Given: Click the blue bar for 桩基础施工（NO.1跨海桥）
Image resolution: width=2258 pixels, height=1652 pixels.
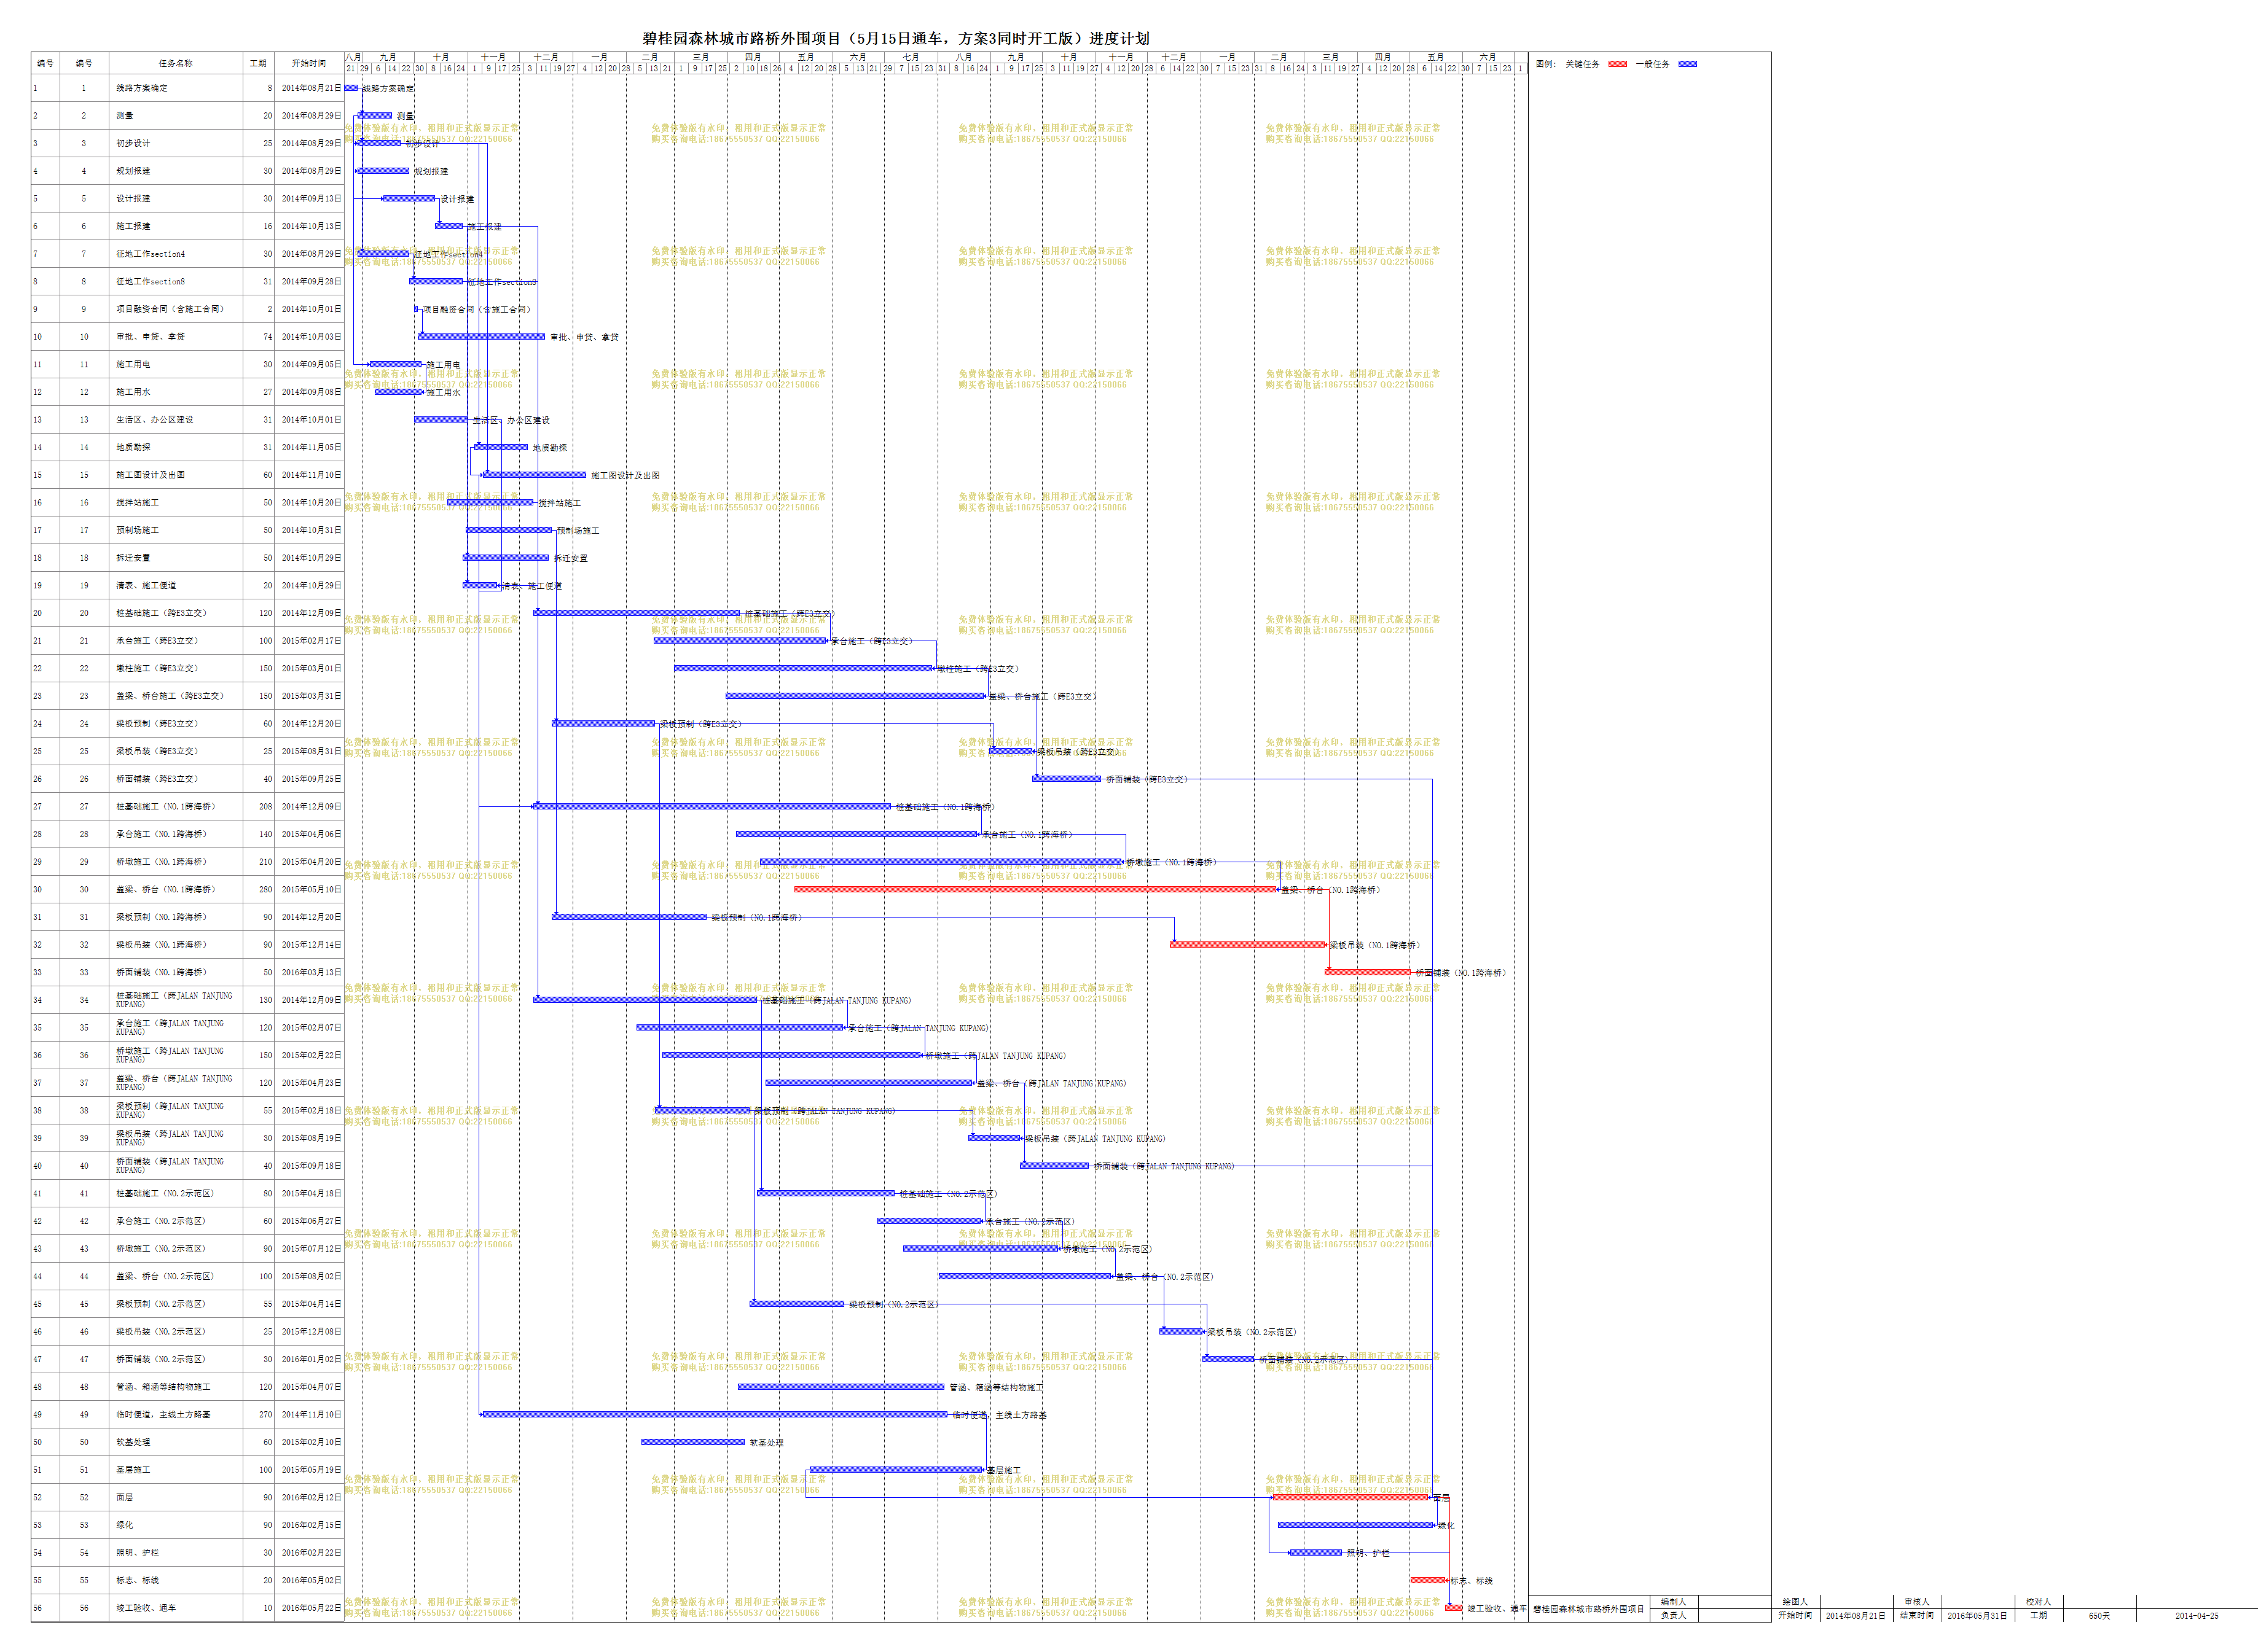Looking at the screenshot, I should pyautogui.click(x=712, y=806).
